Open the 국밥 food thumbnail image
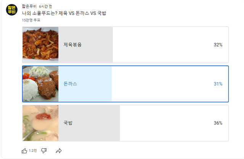Viewport: 244px width, 159px height. click(x=40, y=123)
